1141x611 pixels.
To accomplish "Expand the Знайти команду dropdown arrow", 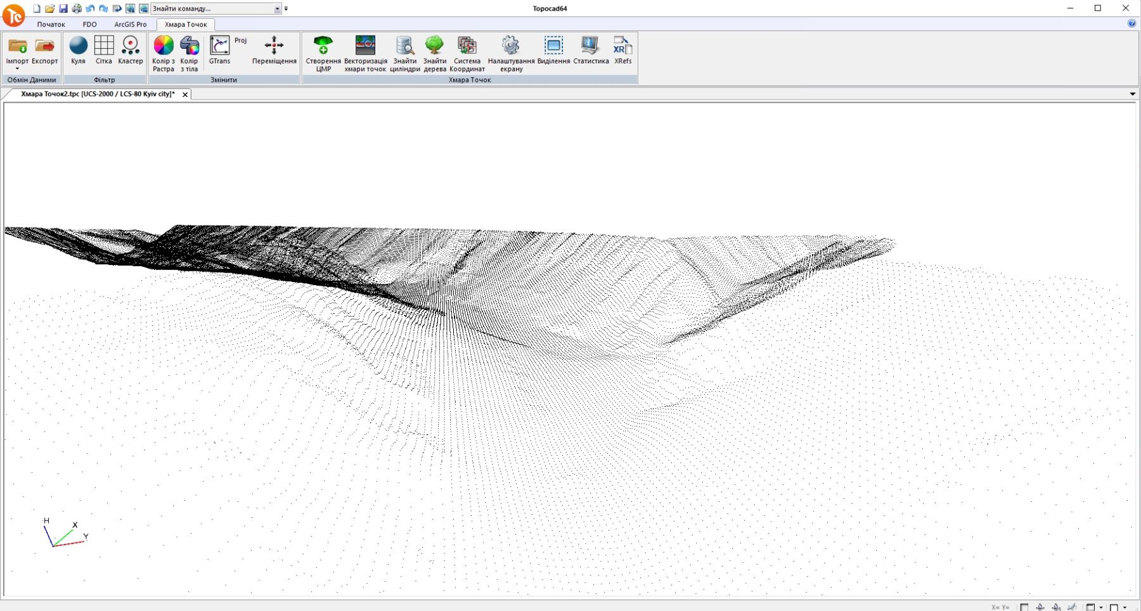I will click(278, 9).
